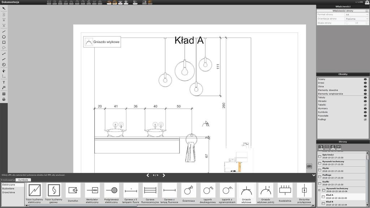
Task: Toggle the Wymiary eye icon
Action: pos(365,109)
